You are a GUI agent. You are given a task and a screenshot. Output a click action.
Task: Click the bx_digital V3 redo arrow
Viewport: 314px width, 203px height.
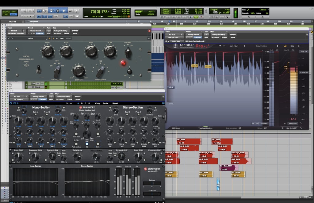(71, 103)
